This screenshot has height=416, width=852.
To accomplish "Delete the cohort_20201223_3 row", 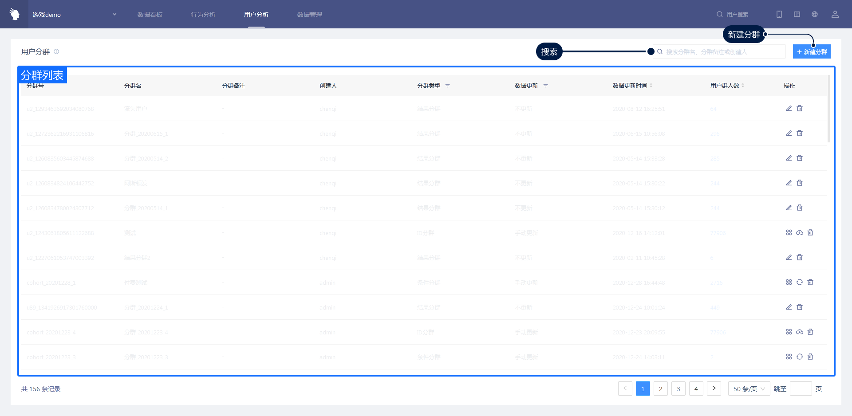I will pyautogui.click(x=810, y=357).
